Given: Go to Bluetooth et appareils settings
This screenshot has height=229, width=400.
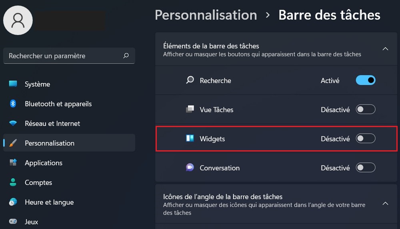Looking at the screenshot, I should (x=58, y=104).
